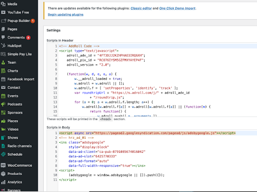The image size is (257, 192).
Task: Open Simple Pay Lite menu
Action: coord(19,54)
